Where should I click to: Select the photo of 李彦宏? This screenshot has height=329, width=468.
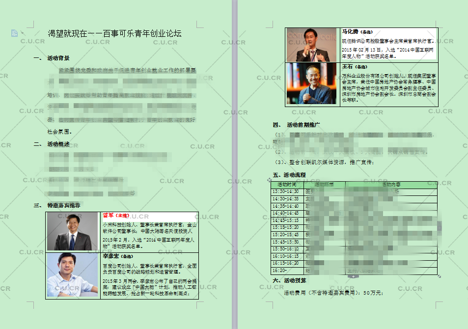(x=73, y=275)
